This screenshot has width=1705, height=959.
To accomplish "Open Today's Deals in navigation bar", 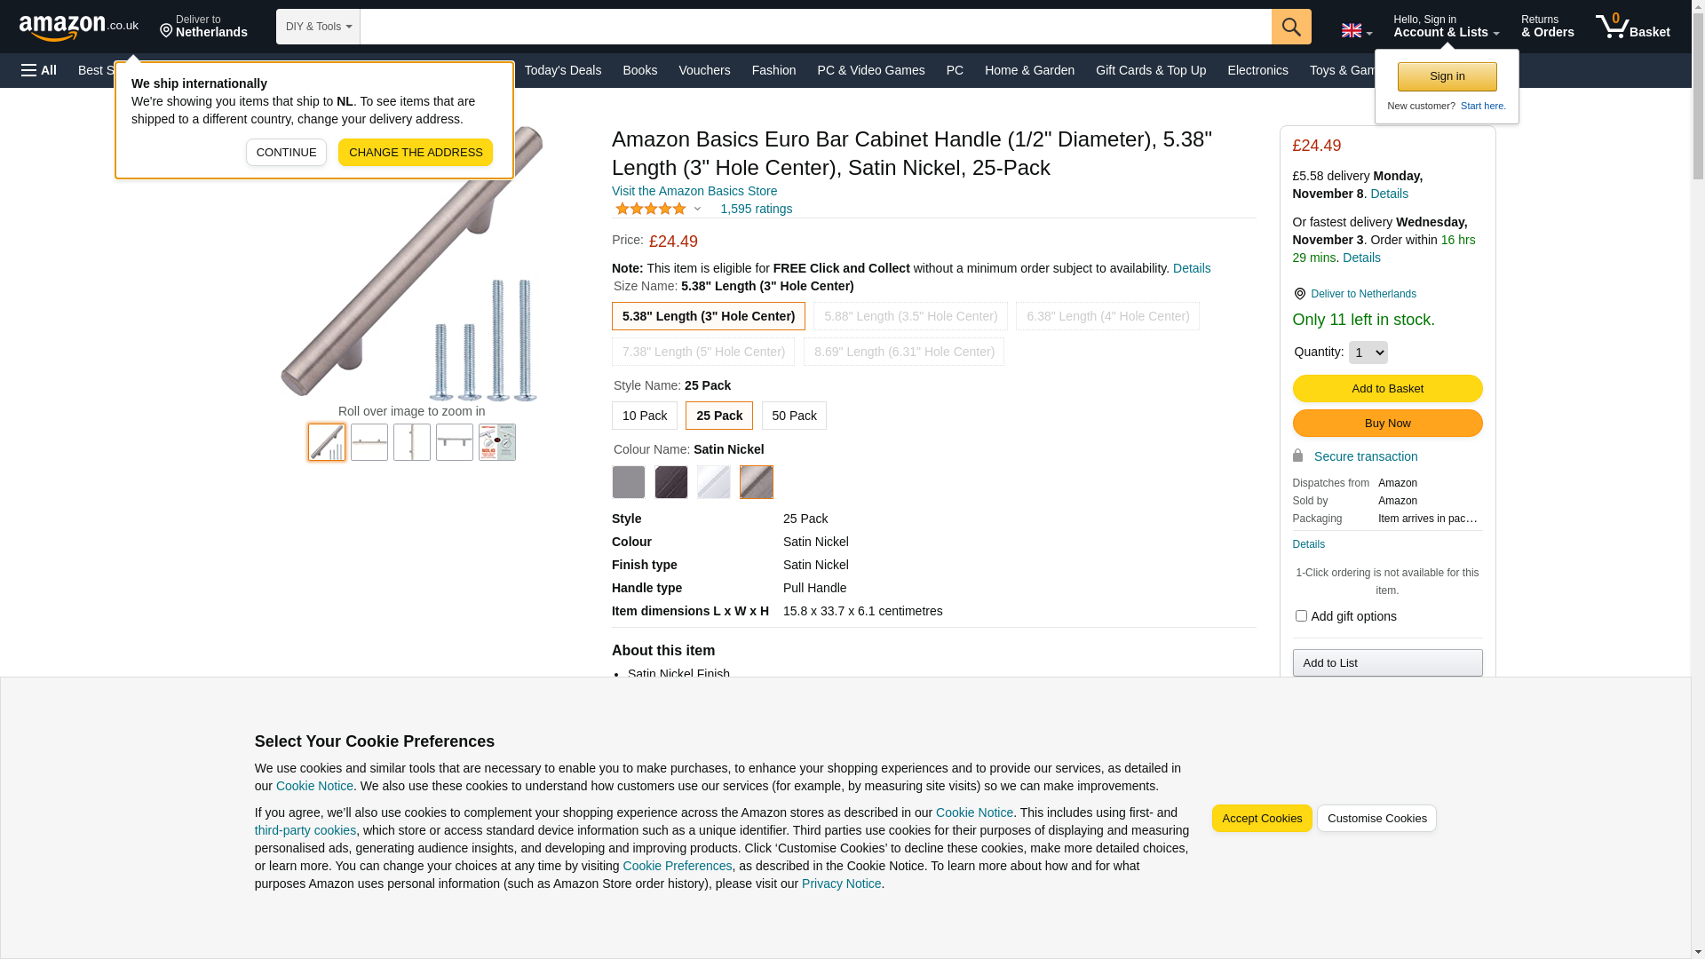I will [562, 70].
